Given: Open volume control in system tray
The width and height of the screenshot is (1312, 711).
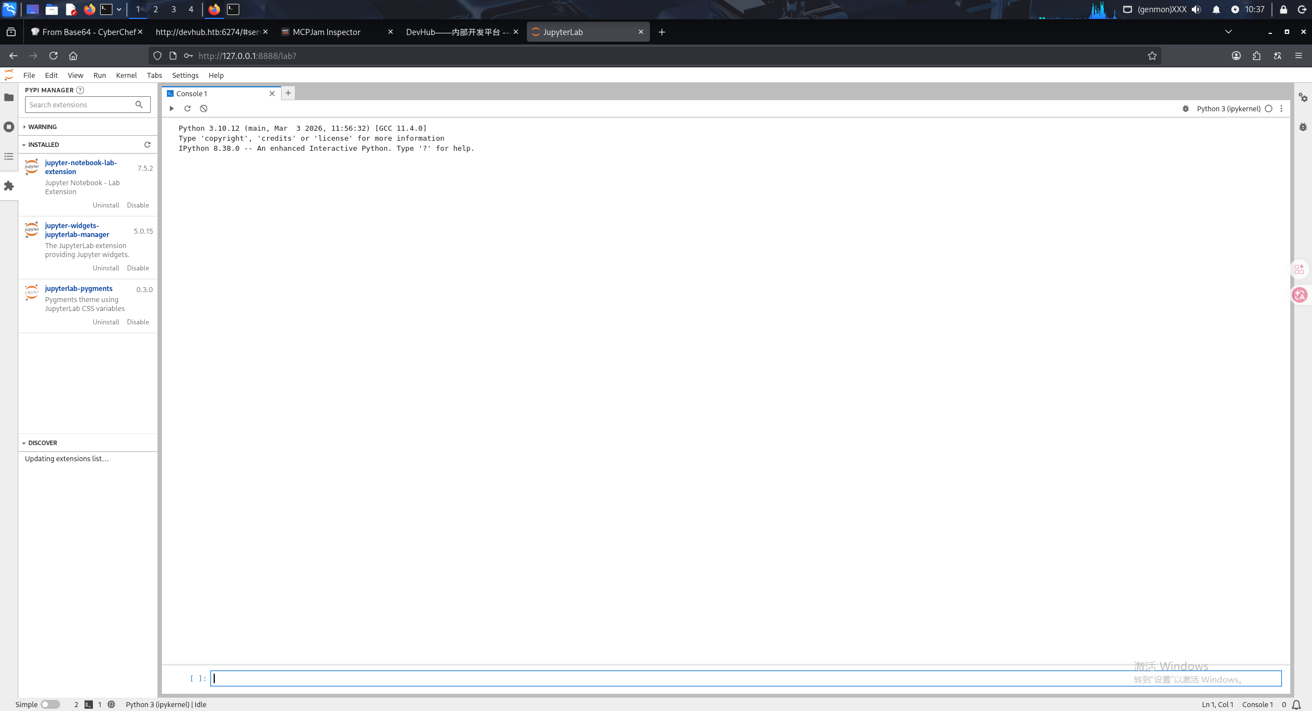Looking at the screenshot, I should click(1196, 9).
